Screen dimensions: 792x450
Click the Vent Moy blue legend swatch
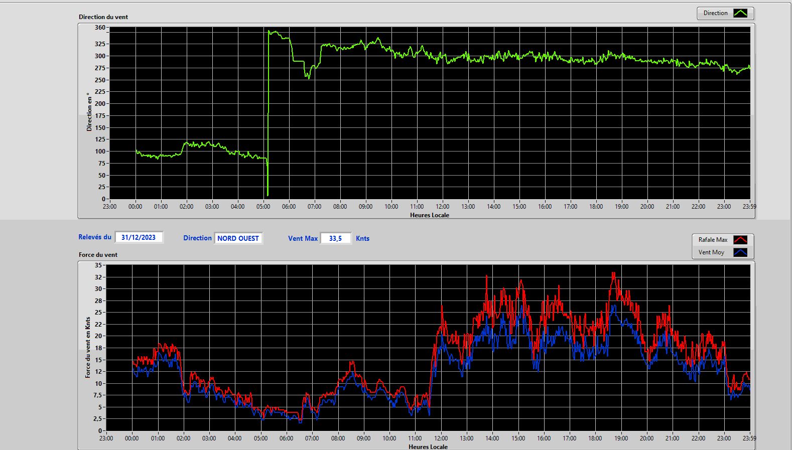[740, 252]
